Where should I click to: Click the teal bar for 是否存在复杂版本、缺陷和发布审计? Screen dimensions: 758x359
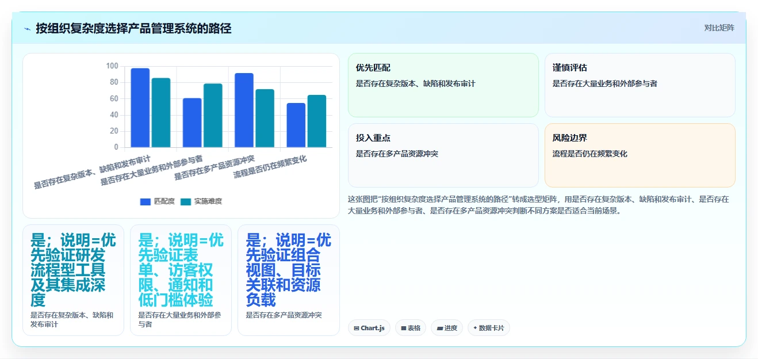tap(161, 113)
